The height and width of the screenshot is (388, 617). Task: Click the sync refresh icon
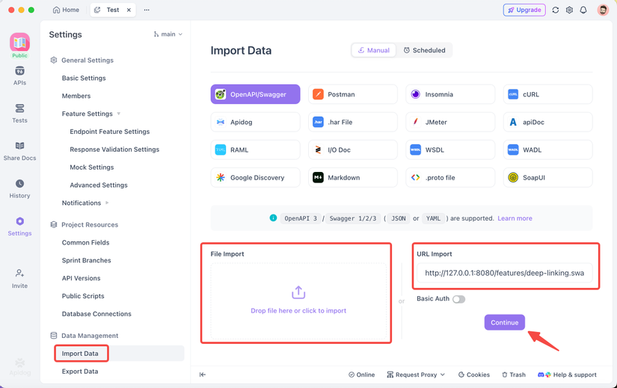pos(555,10)
